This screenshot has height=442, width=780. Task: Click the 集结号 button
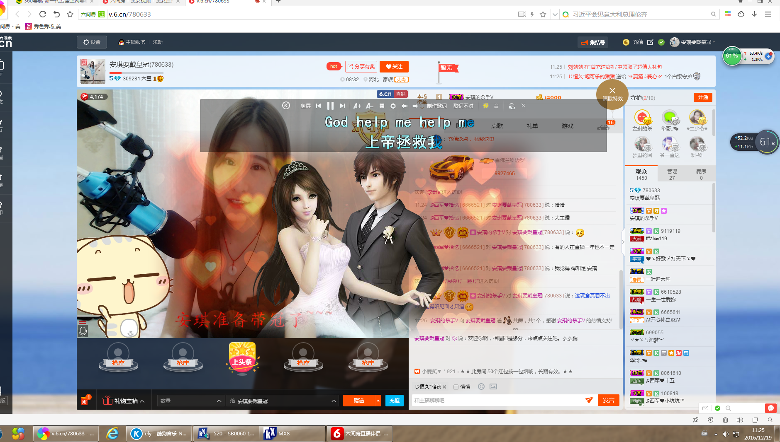coord(593,42)
